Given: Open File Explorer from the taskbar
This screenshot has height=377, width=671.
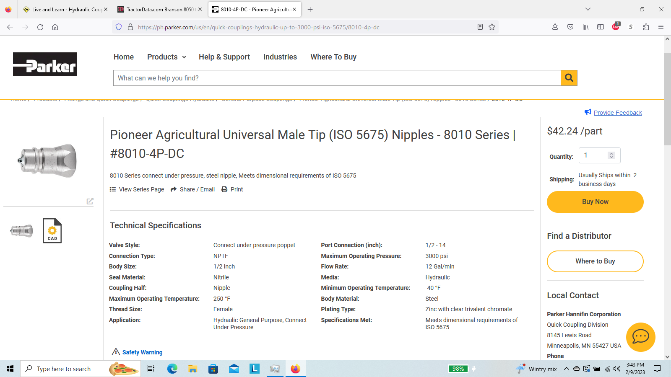Looking at the screenshot, I should (x=192, y=369).
